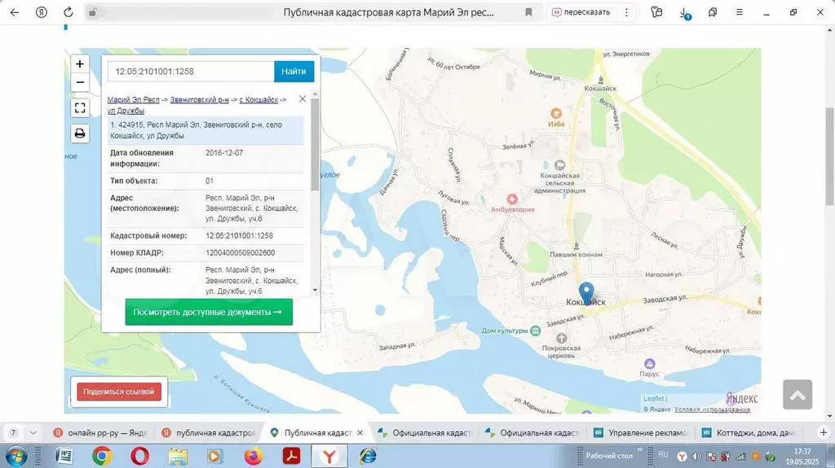The width and height of the screenshot is (835, 468).
Task: Open the downloads icon with badge
Action: (684, 13)
